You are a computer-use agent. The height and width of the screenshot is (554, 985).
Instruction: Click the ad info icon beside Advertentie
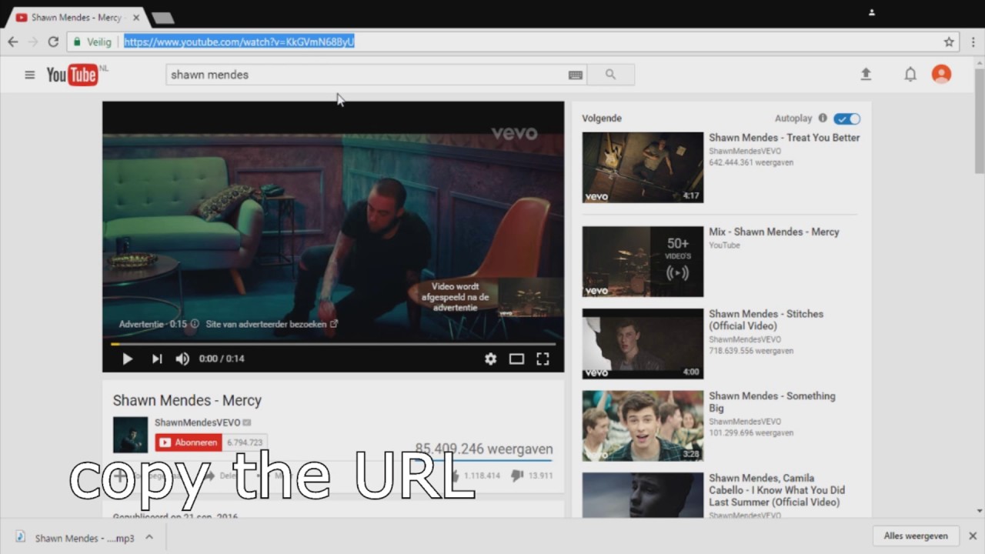pyautogui.click(x=195, y=324)
